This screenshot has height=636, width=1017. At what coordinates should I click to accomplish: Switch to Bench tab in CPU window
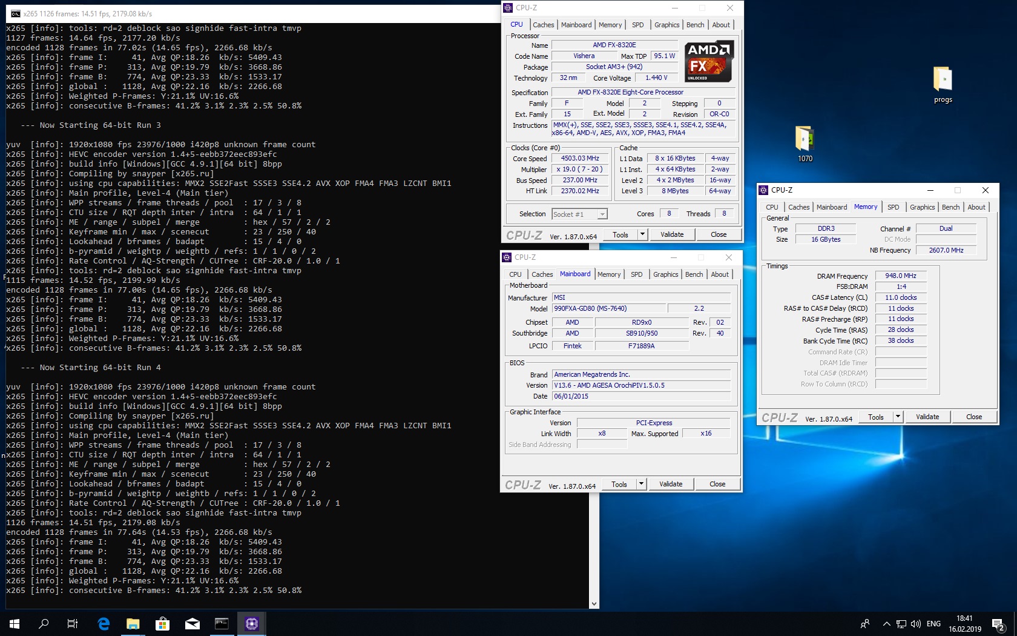coord(695,25)
